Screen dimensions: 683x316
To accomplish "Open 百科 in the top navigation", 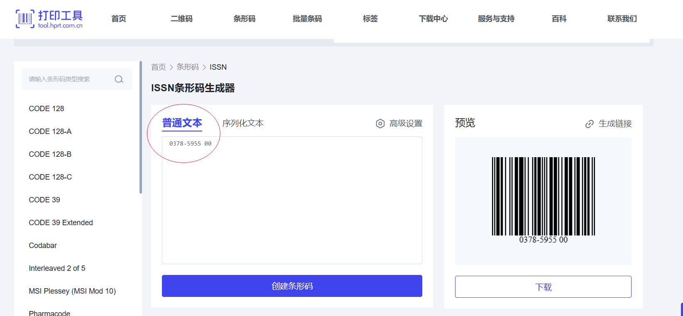I will click(559, 19).
